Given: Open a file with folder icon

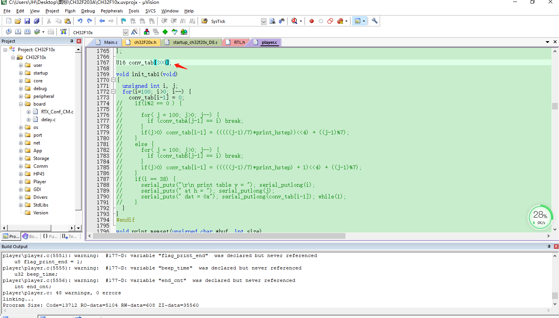Looking at the screenshot, I should tap(18, 21).
